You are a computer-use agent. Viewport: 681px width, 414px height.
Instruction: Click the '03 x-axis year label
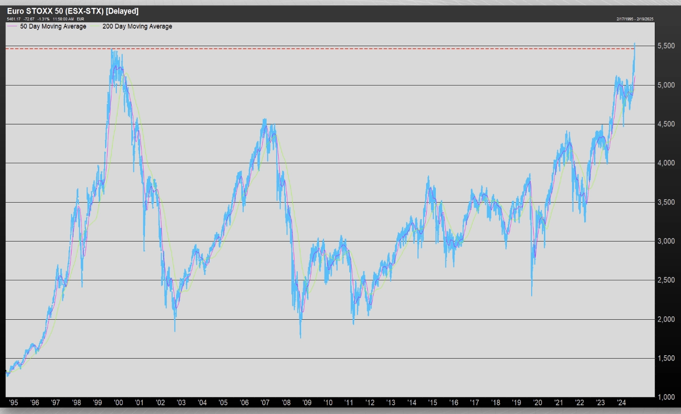pyautogui.click(x=181, y=402)
